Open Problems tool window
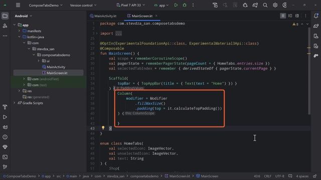Image resolution: width=321 pixels, height=180 pixels. point(5,137)
